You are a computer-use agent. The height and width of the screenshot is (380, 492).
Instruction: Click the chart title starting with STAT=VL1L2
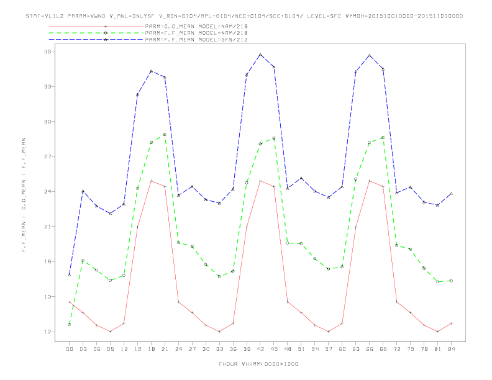click(x=244, y=16)
